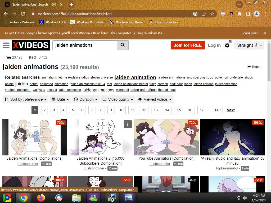Go to results page 17

pos(202,110)
